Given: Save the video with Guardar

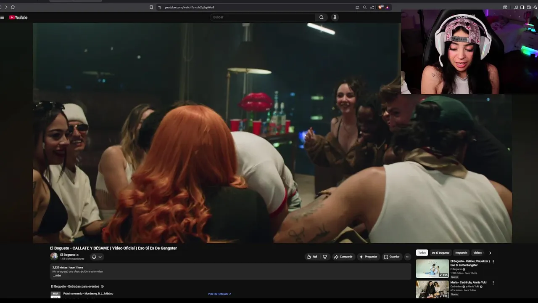Looking at the screenshot, I should pyautogui.click(x=392, y=257).
